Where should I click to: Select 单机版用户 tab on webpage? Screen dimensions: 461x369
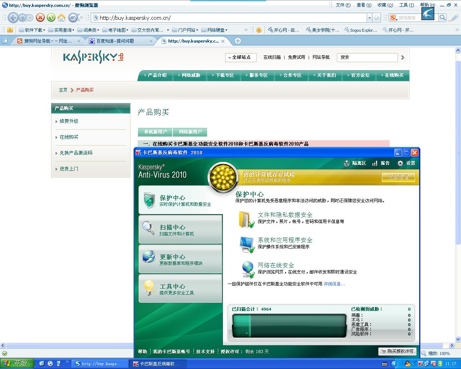155,132
